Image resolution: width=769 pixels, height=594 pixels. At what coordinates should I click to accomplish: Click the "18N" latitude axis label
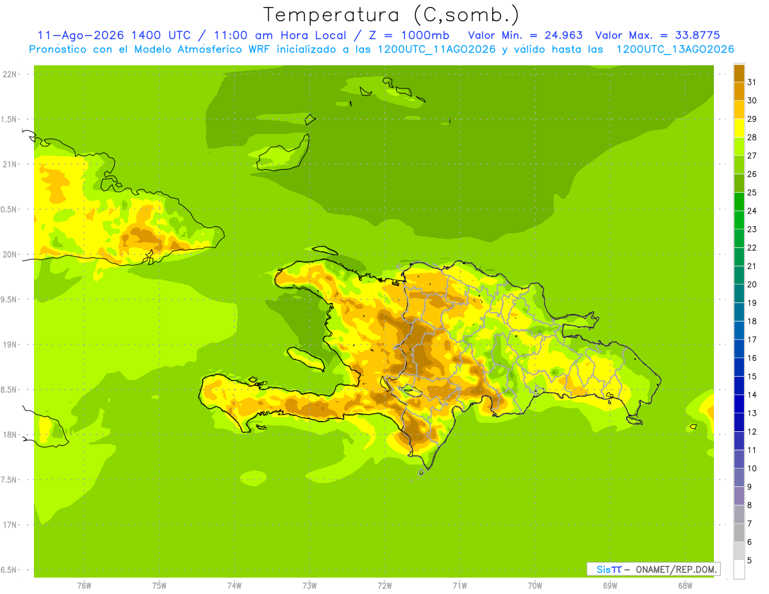(x=10, y=434)
